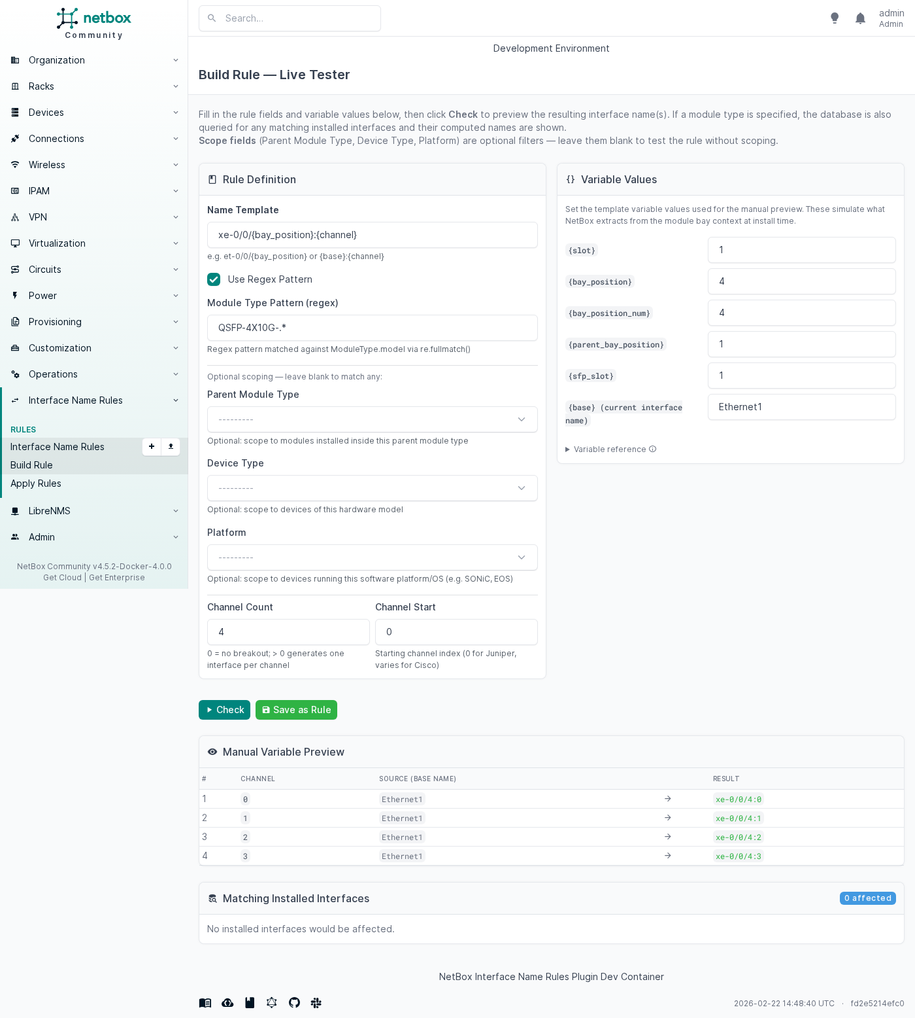The width and height of the screenshot is (915, 1018).
Task: Open the GitHub icon in footer
Action: pyautogui.click(x=294, y=1002)
